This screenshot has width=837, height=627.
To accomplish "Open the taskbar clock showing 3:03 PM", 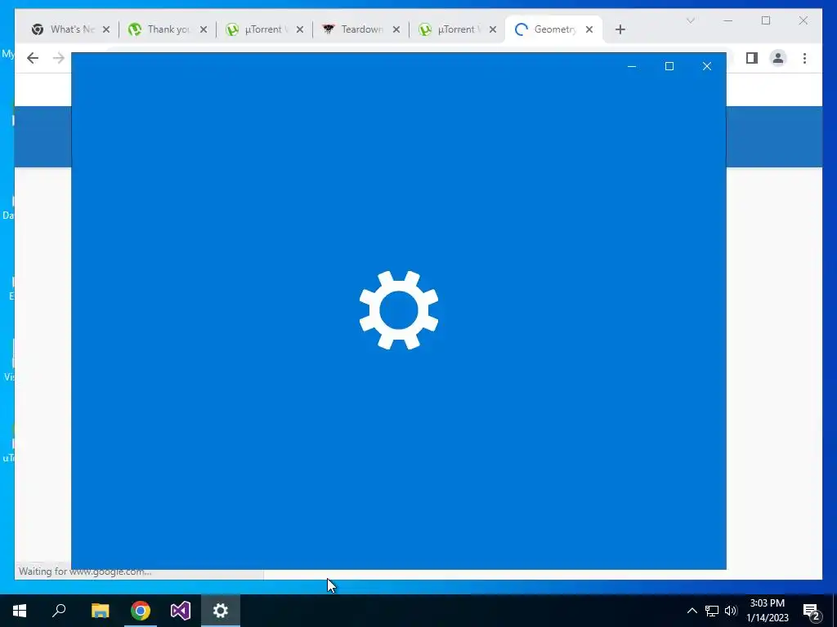I will (767, 611).
